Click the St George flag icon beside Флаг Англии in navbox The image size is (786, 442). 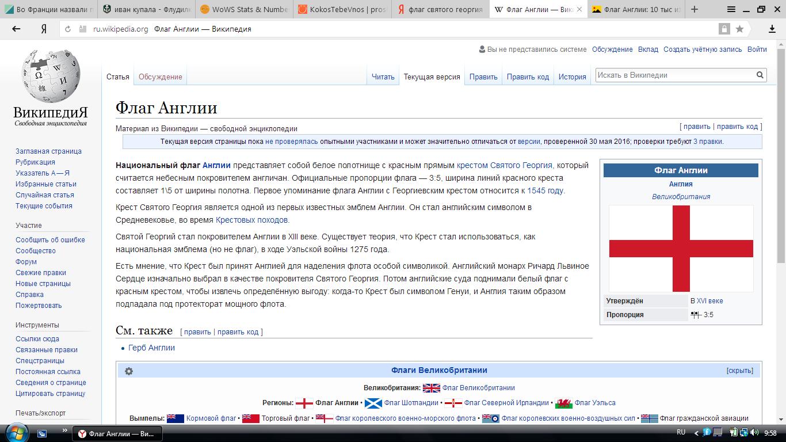click(304, 403)
